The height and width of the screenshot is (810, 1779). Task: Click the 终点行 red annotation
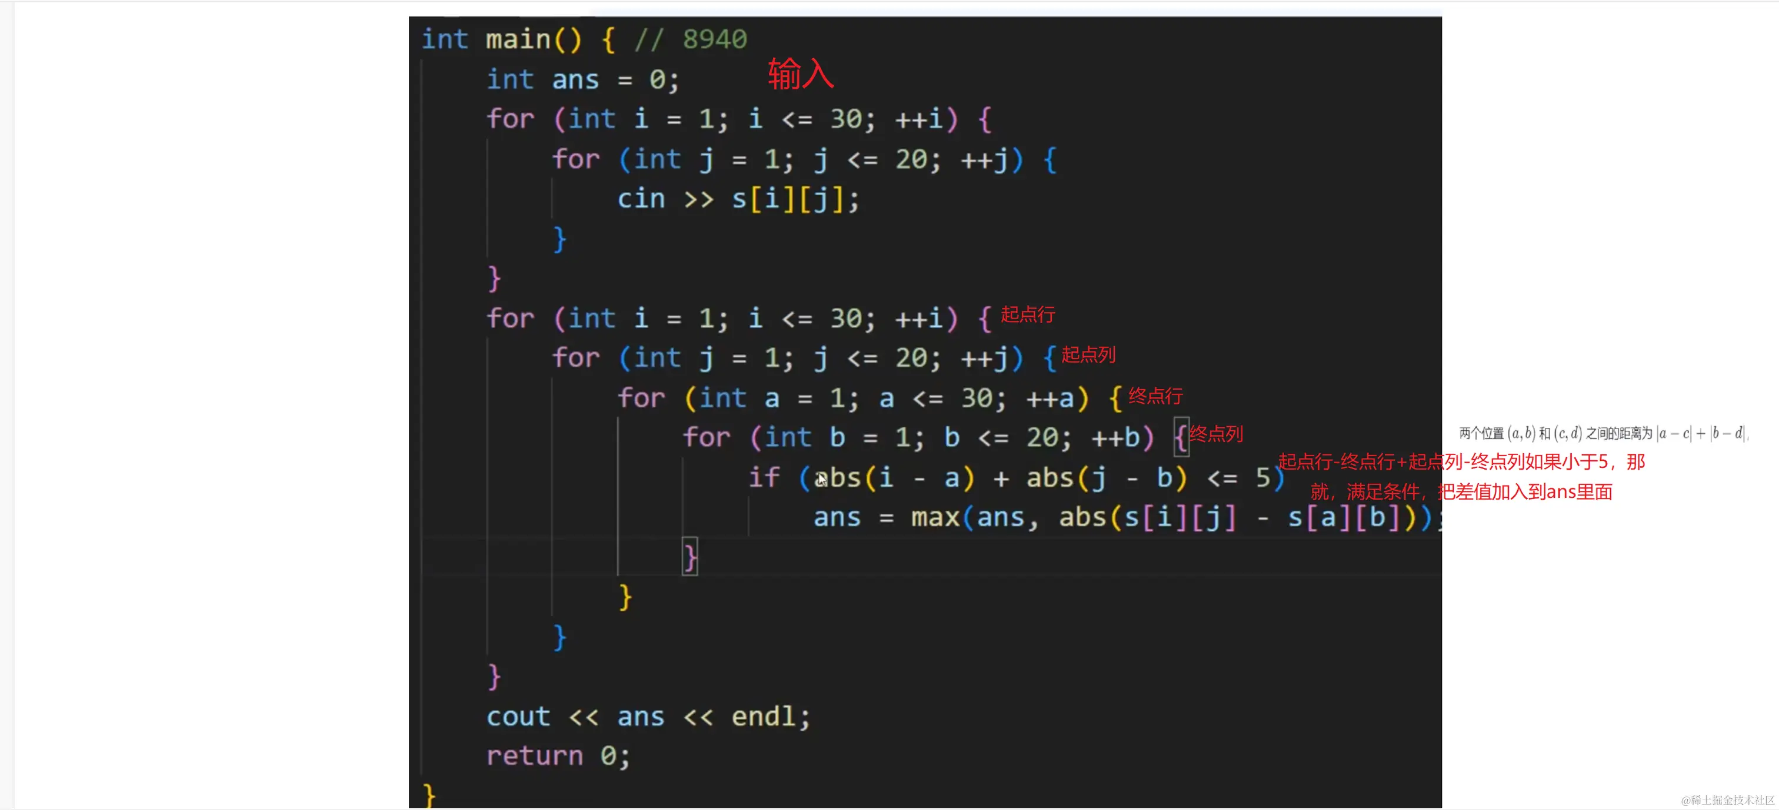[1155, 396]
